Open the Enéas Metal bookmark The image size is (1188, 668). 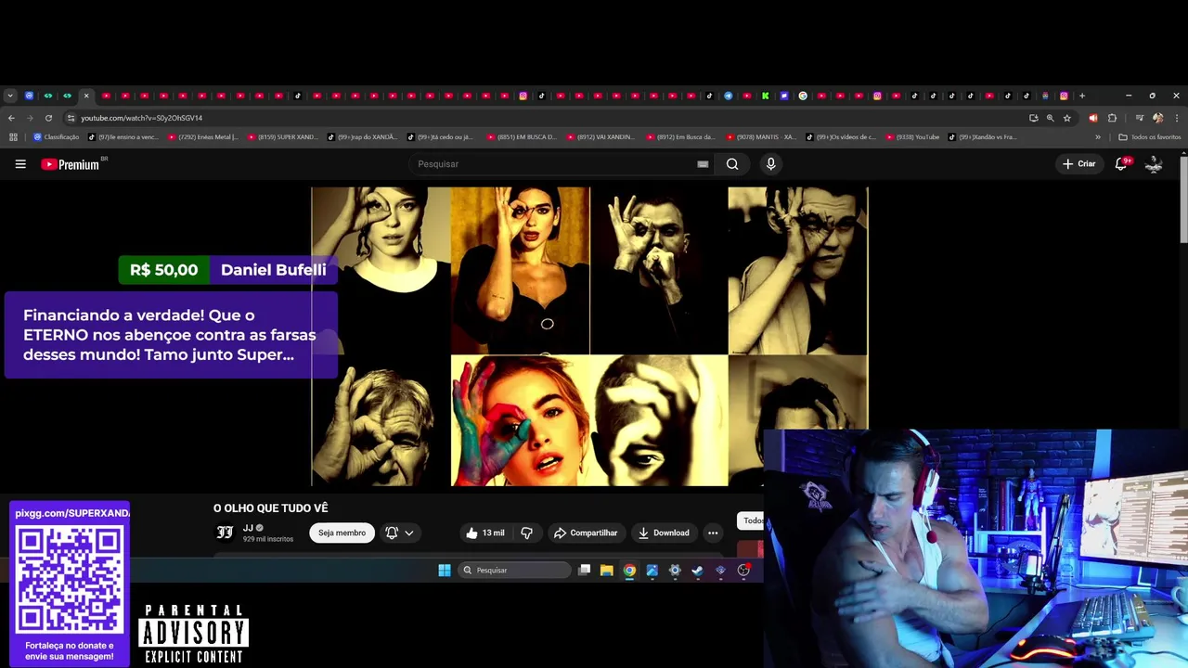point(203,137)
